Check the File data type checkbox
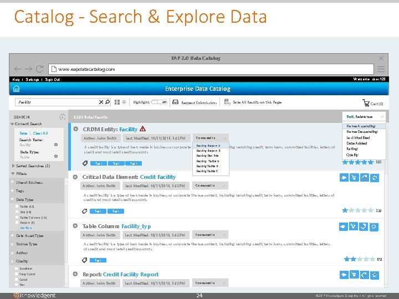The width and height of the screenshot is (399, 299). pyautogui.click(x=17, y=212)
